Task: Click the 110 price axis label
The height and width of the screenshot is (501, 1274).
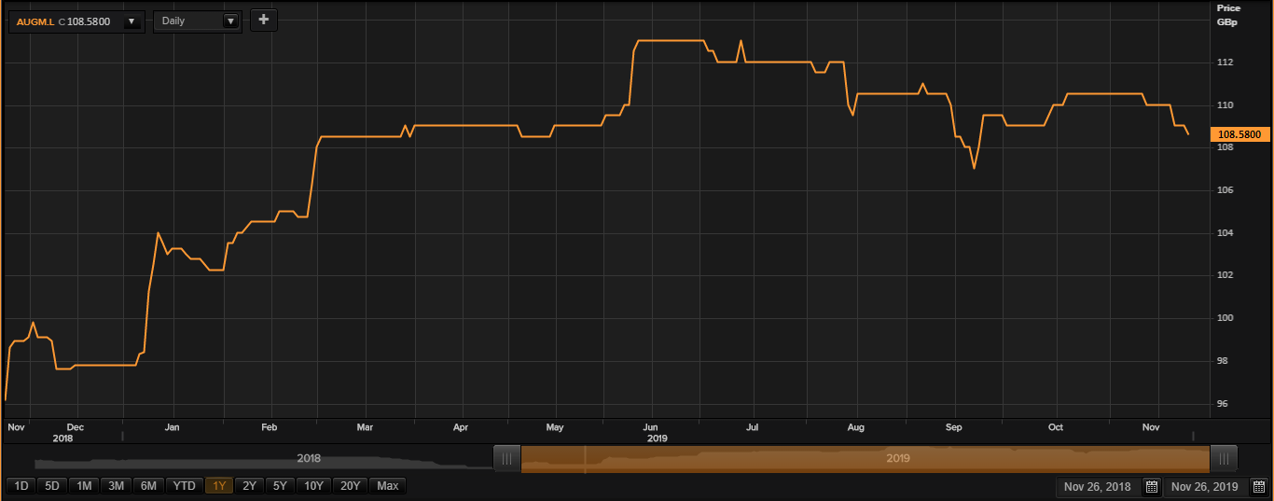Action: [1225, 105]
